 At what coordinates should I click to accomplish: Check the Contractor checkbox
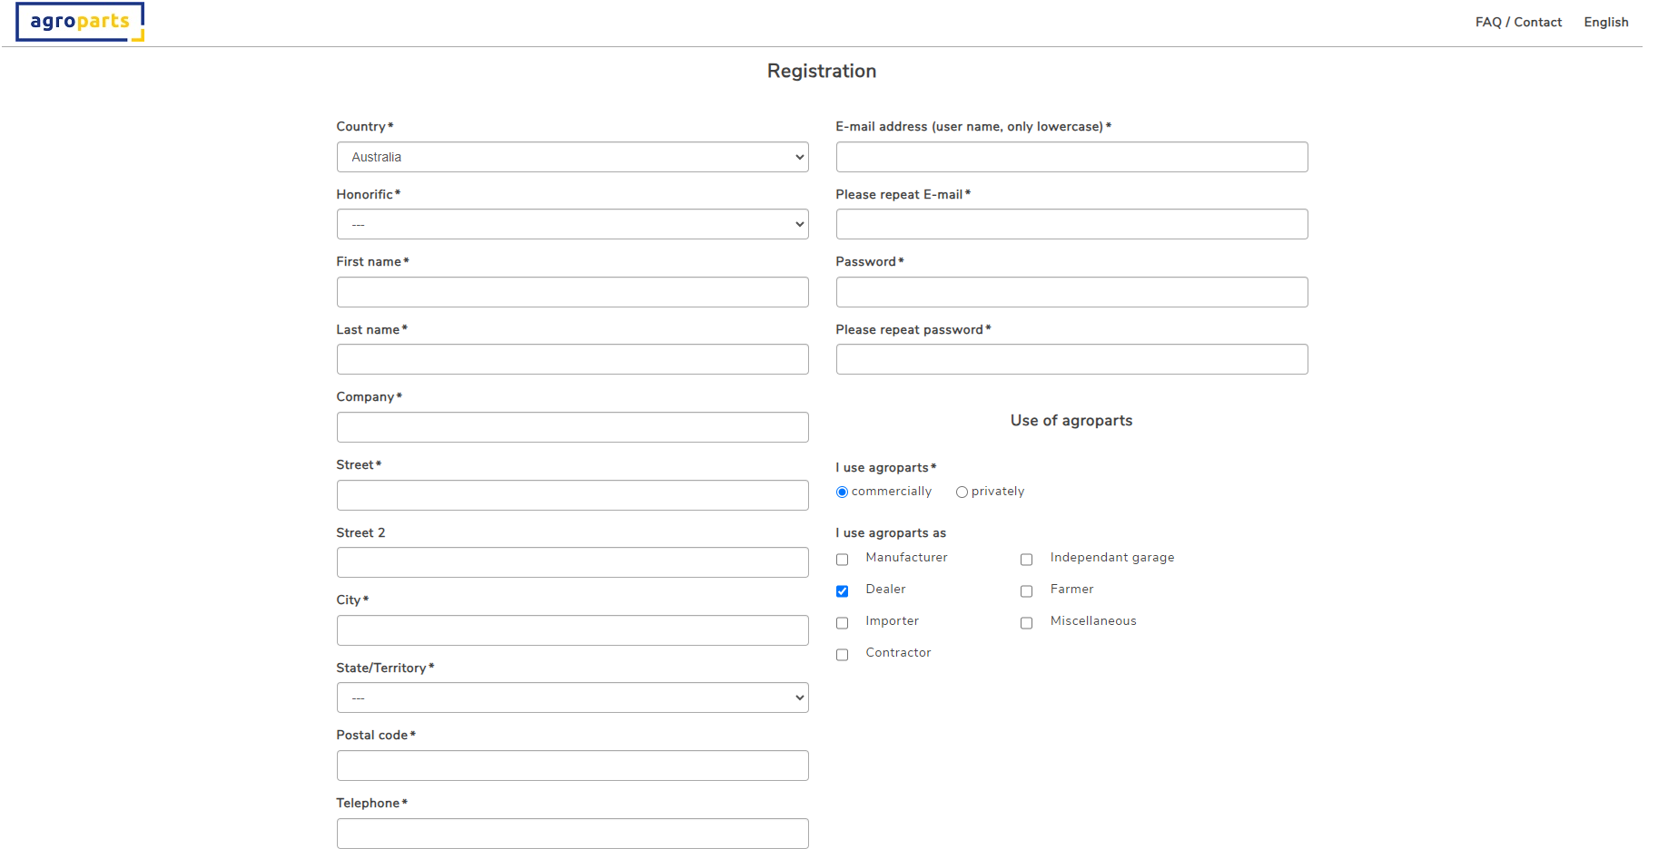[x=843, y=655]
